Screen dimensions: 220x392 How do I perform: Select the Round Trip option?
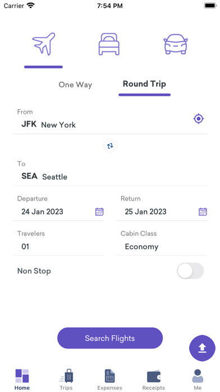tap(144, 84)
